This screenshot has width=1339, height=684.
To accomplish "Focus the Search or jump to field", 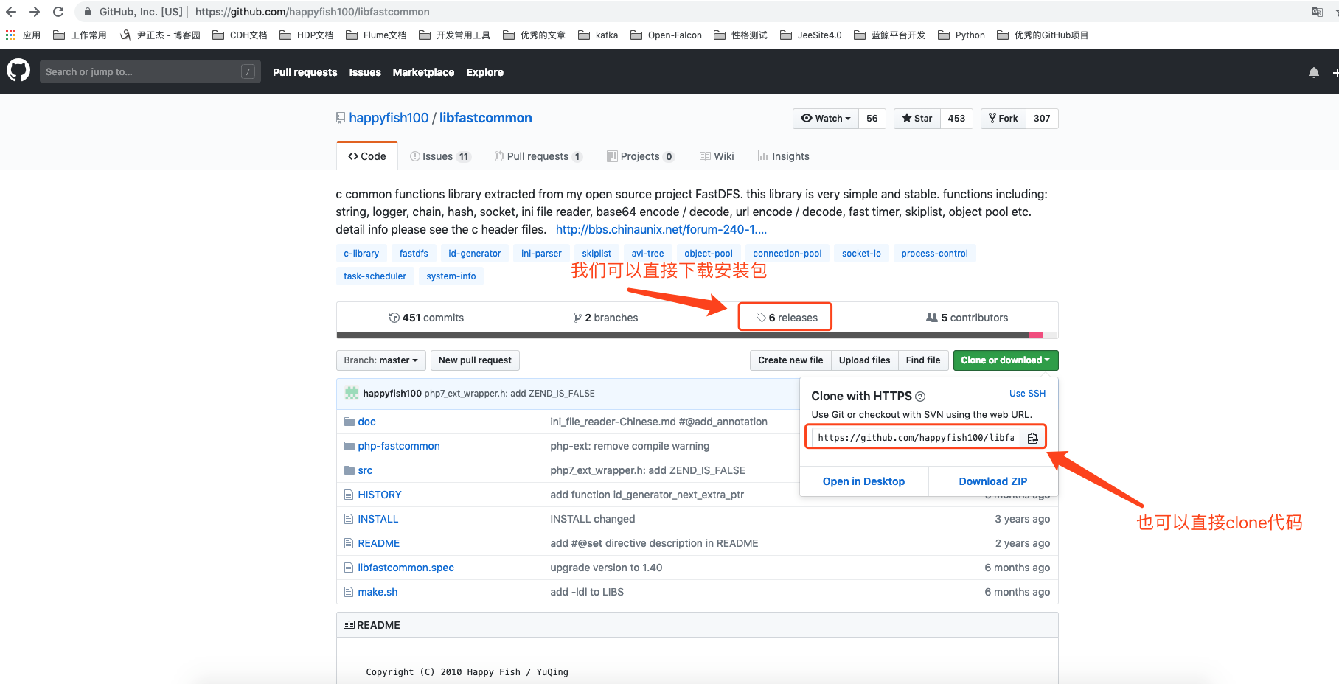I will coord(150,71).
